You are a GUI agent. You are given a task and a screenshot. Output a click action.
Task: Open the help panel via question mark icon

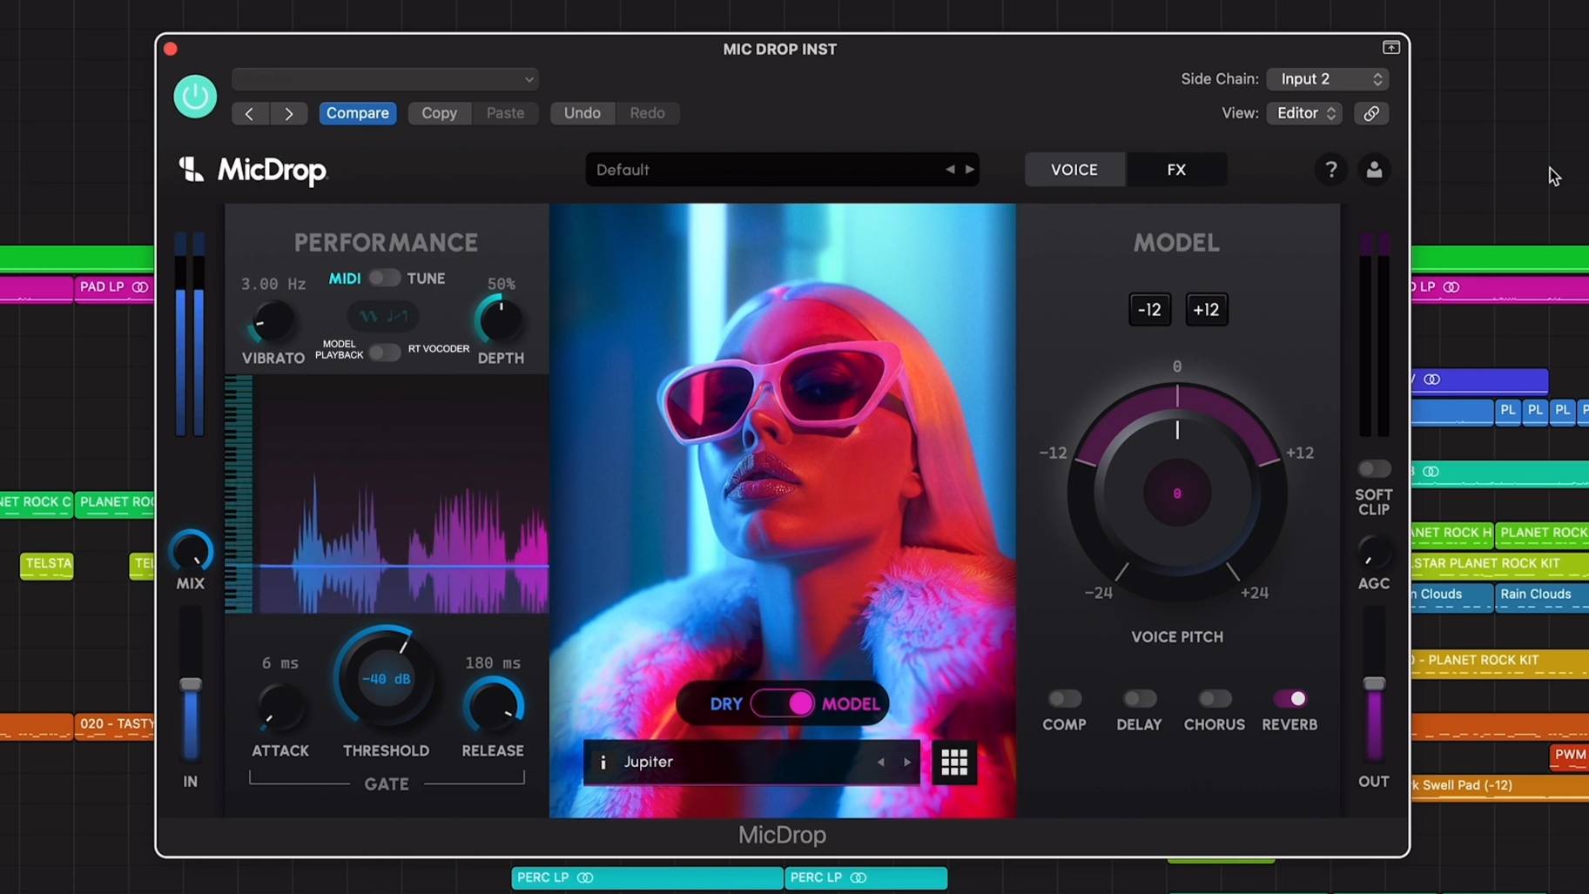tap(1330, 169)
